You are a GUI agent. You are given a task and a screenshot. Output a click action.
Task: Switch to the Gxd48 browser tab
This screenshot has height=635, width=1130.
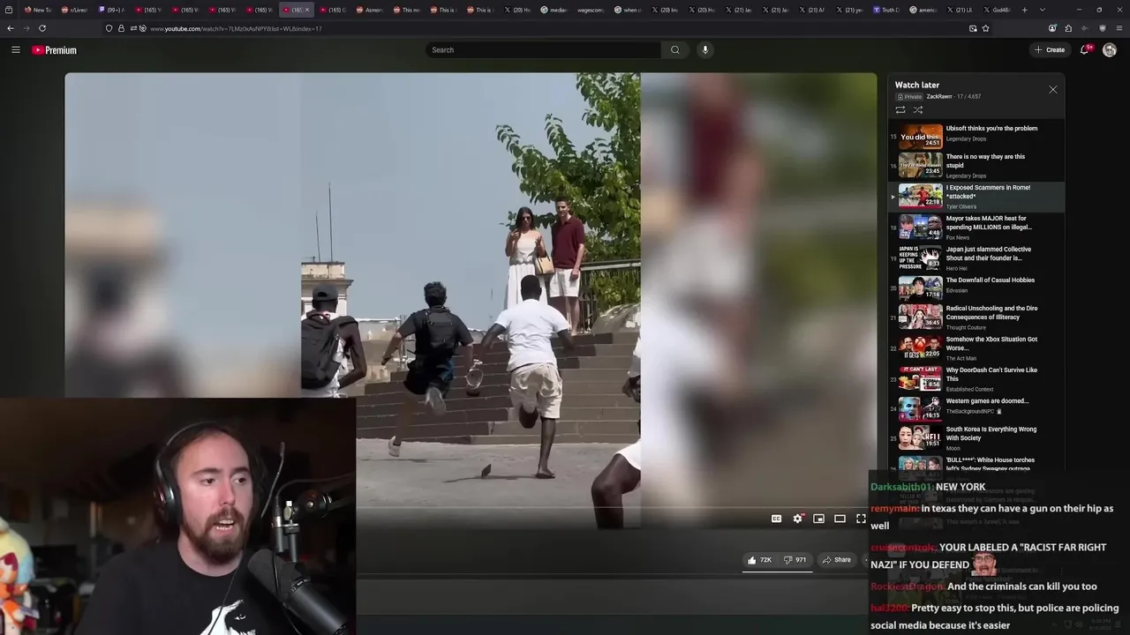tap(997, 10)
